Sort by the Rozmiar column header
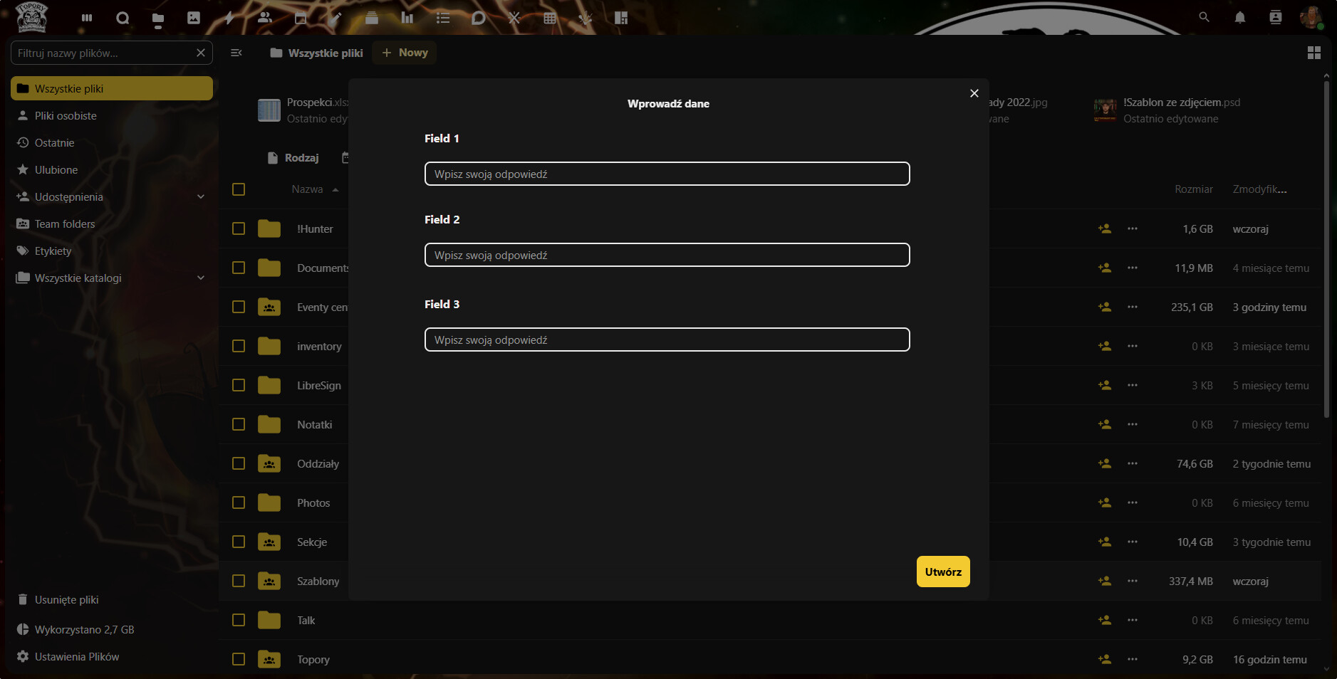The image size is (1337, 679). pyautogui.click(x=1193, y=189)
